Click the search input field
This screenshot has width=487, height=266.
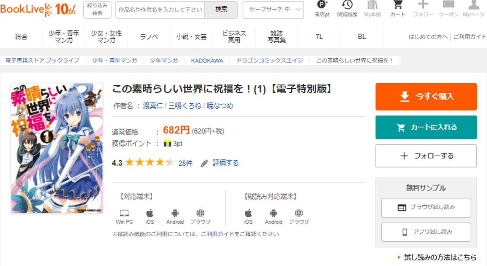pos(160,10)
